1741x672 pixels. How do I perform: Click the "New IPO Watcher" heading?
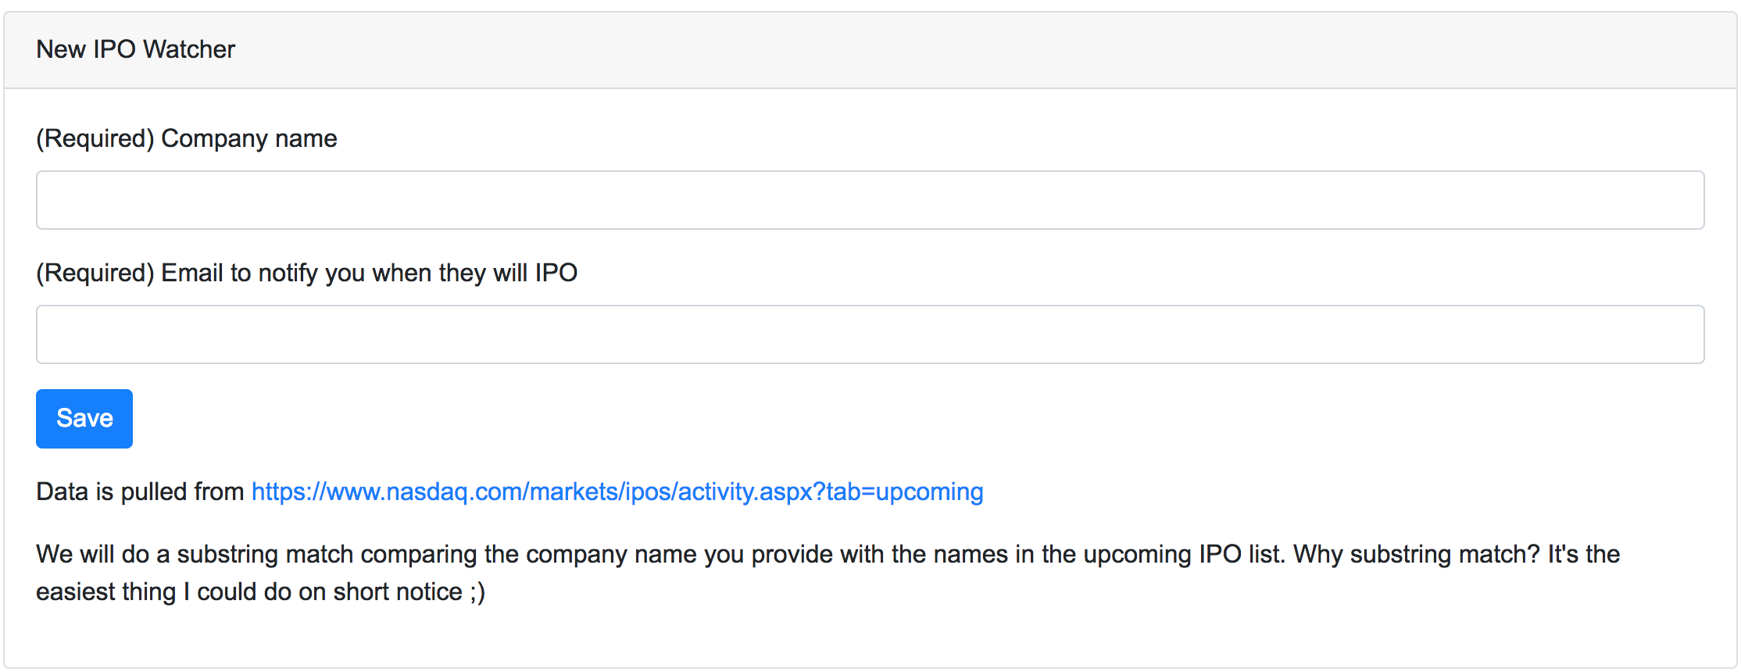(135, 49)
